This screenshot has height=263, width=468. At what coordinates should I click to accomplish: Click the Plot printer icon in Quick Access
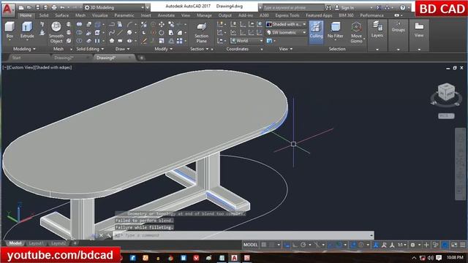pos(54,7)
